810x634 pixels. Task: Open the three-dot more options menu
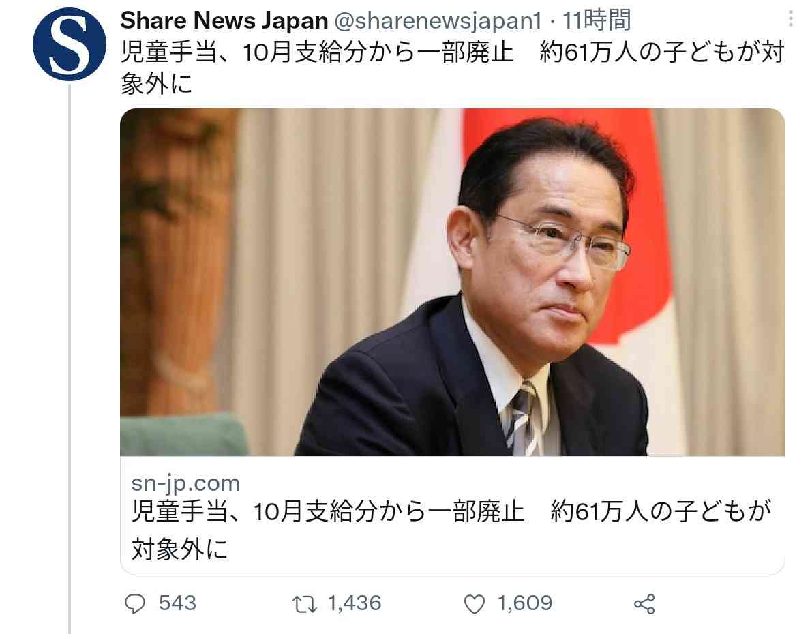click(x=790, y=19)
